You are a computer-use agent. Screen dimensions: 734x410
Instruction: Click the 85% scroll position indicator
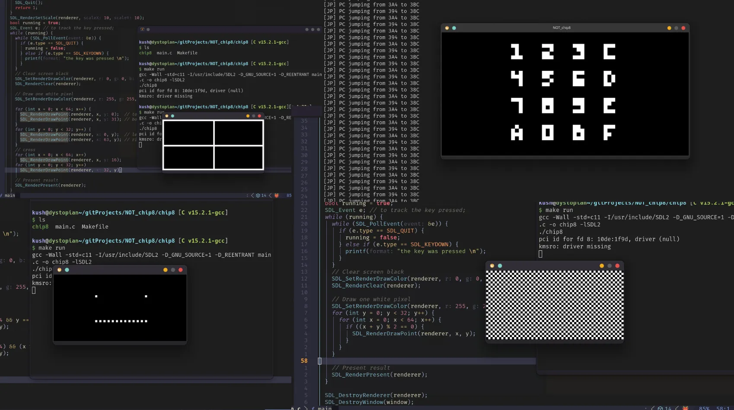point(704,408)
